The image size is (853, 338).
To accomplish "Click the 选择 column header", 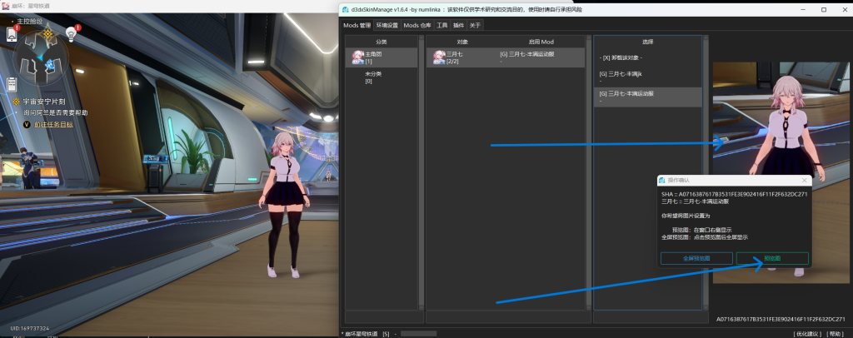I will tap(647, 42).
